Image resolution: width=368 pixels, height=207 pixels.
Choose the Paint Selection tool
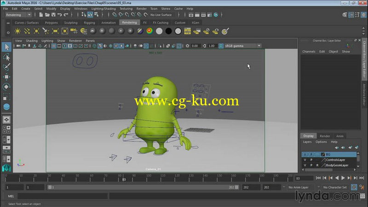6,67
